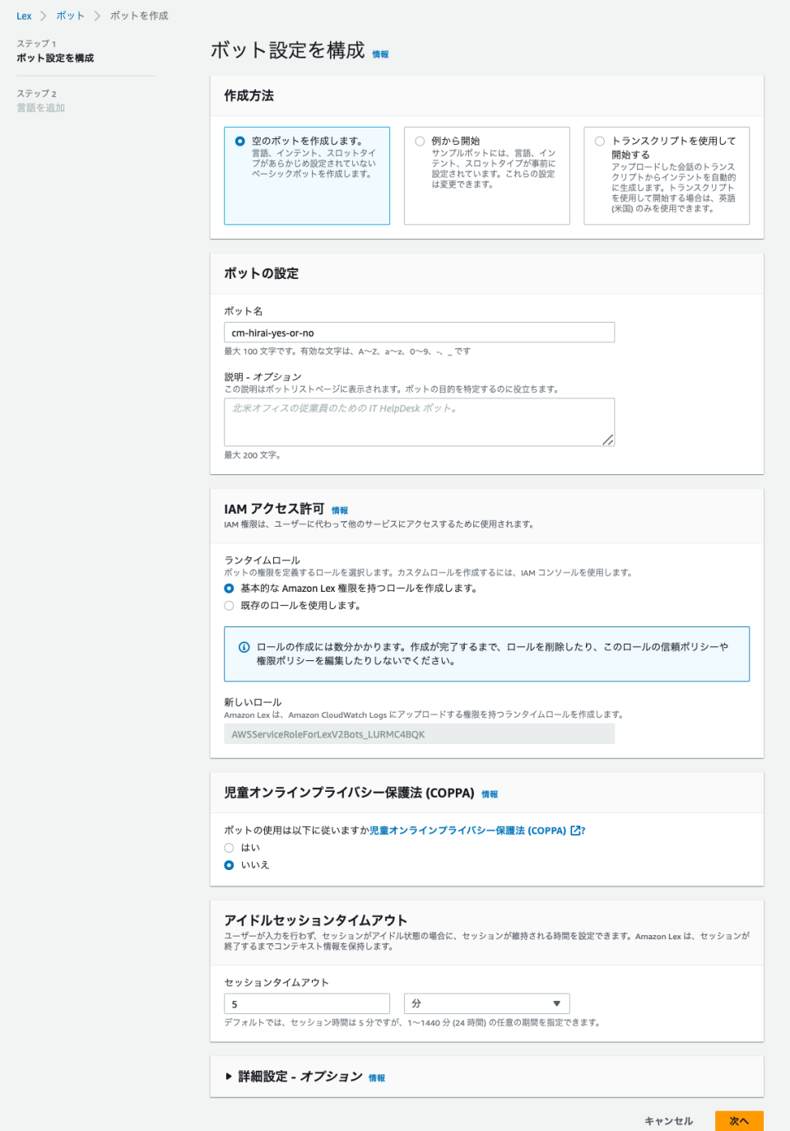Click the 情報 link next to IAM アクセス許可
The image size is (790, 1131).
pyautogui.click(x=341, y=510)
